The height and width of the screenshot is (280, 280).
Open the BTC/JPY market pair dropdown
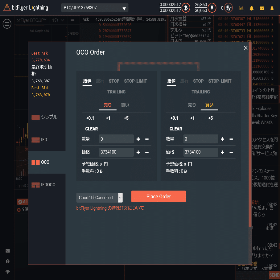click(94, 8)
